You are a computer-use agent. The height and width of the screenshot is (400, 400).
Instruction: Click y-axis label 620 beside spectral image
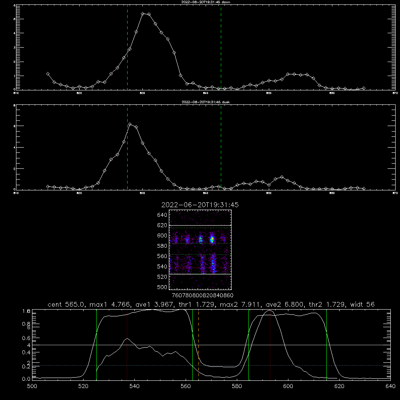coord(162,225)
